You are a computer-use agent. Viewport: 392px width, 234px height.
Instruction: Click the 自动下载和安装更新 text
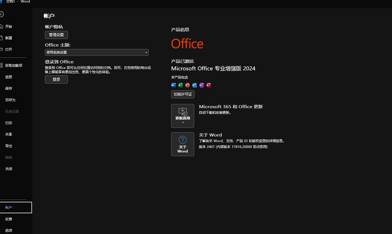coord(215,112)
